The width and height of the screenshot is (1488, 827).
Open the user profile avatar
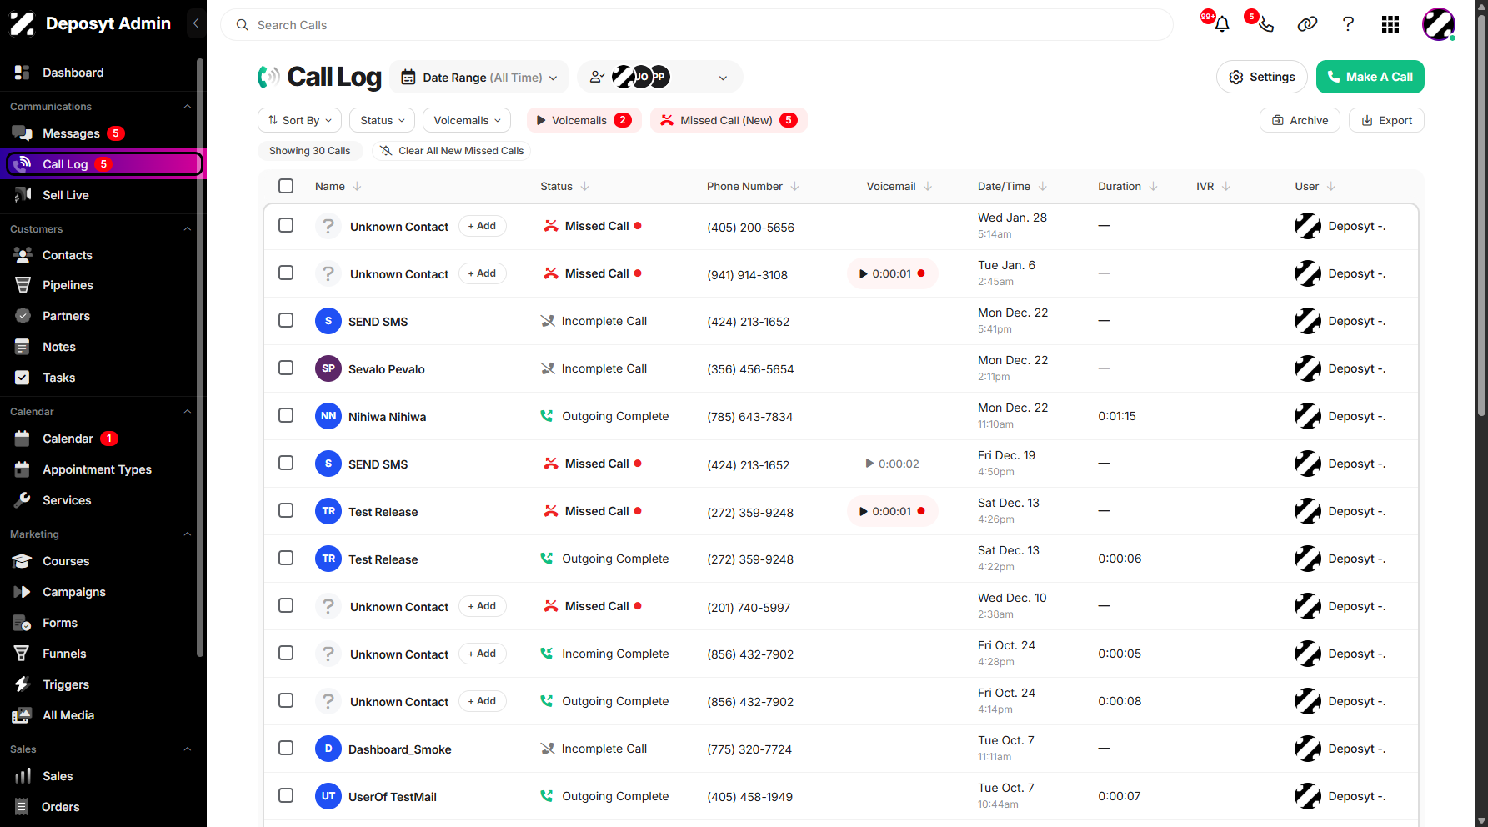click(x=1438, y=24)
